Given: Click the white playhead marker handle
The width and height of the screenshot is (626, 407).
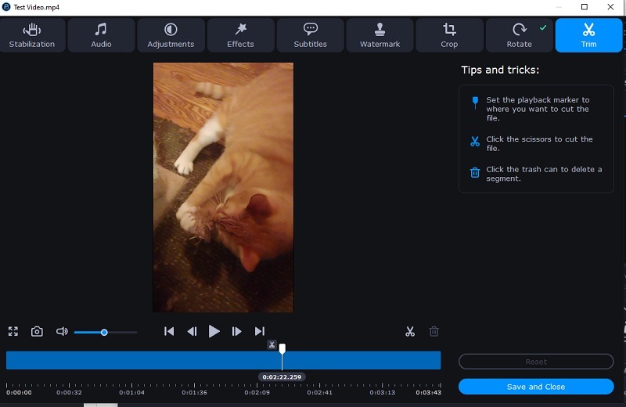Looking at the screenshot, I should point(282,348).
